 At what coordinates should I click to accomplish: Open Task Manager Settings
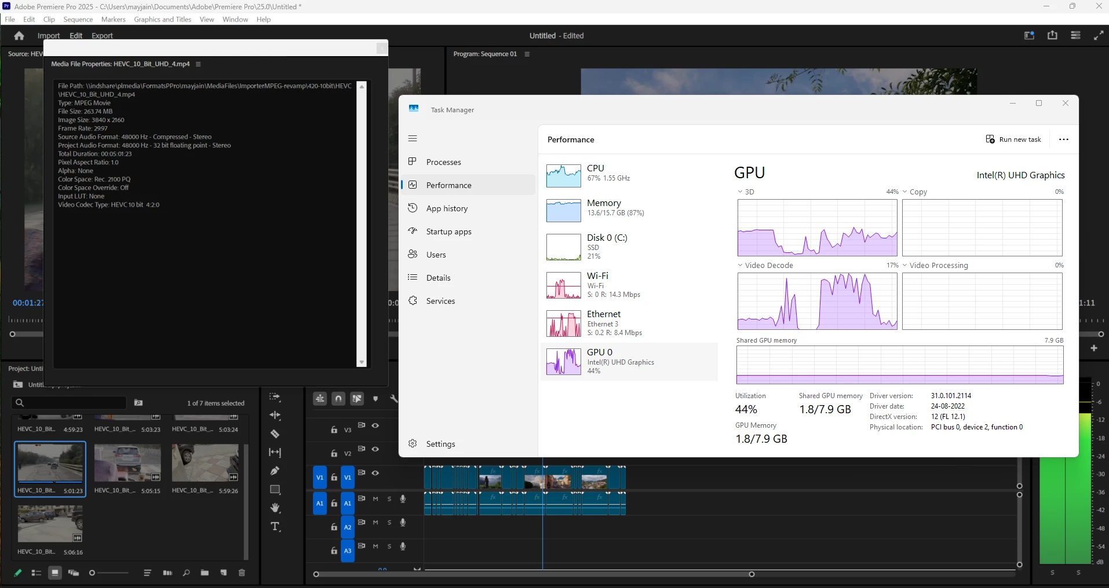point(468,444)
